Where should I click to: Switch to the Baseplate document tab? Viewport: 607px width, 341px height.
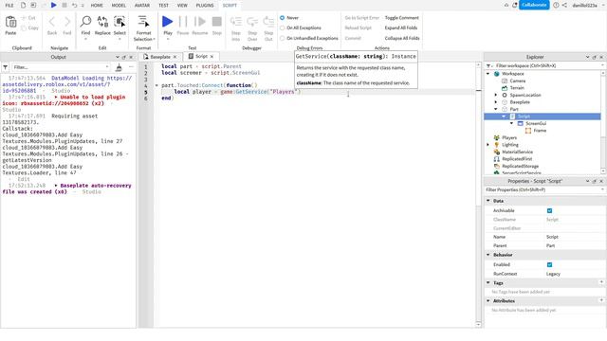pos(160,57)
